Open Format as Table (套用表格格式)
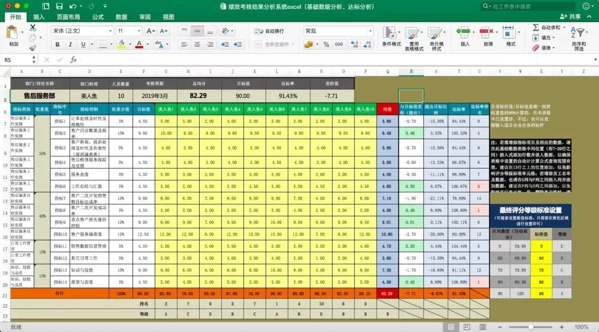This screenshot has height=332, width=599. (x=414, y=39)
